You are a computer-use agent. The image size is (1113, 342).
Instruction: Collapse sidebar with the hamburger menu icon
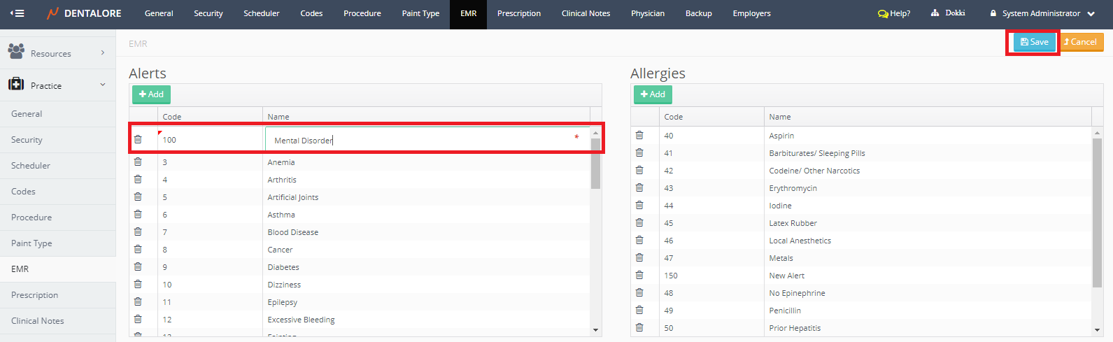point(17,13)
